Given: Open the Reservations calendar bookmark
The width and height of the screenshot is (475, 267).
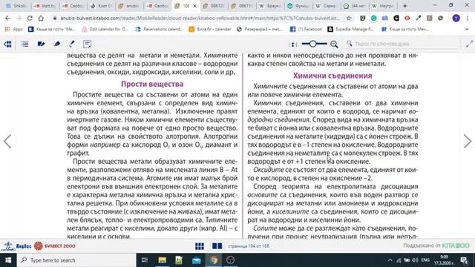Looking at the screenshot, I should coord(159,30).
